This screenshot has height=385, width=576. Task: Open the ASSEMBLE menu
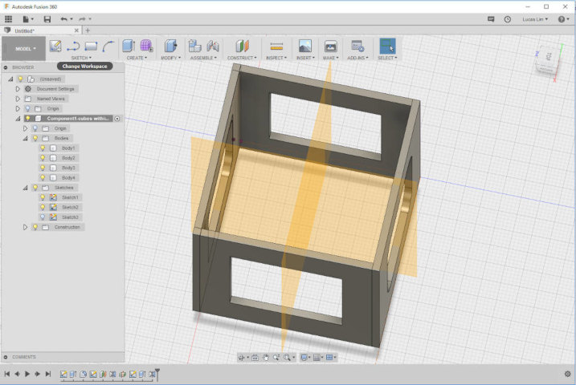click(203, 58)
